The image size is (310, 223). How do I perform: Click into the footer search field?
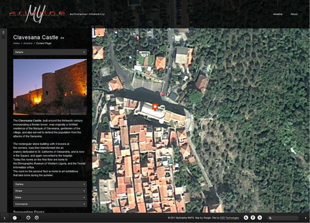point(284,218)
